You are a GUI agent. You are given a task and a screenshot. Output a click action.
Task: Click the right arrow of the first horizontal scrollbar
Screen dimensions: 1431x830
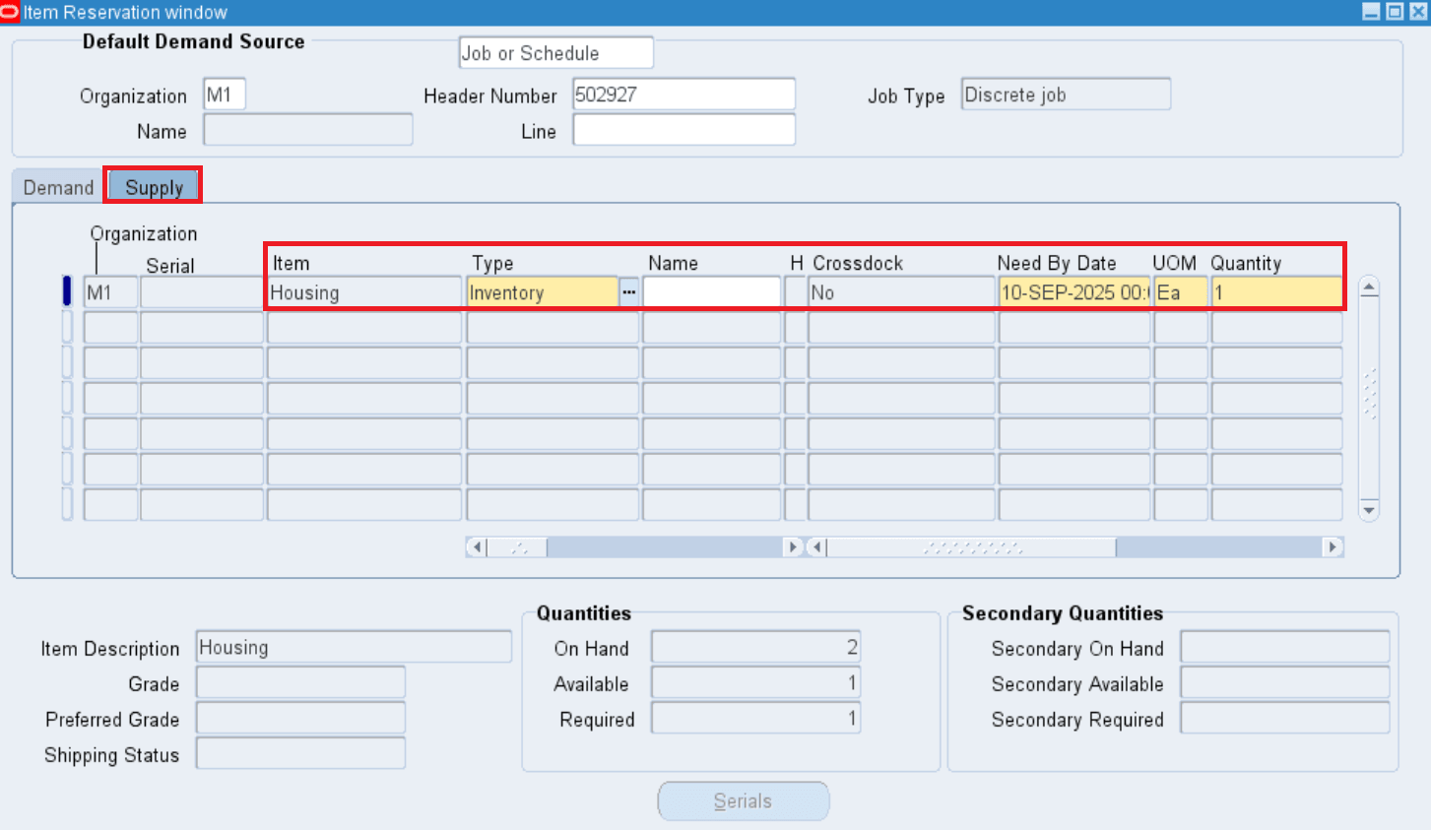[794, 546]
